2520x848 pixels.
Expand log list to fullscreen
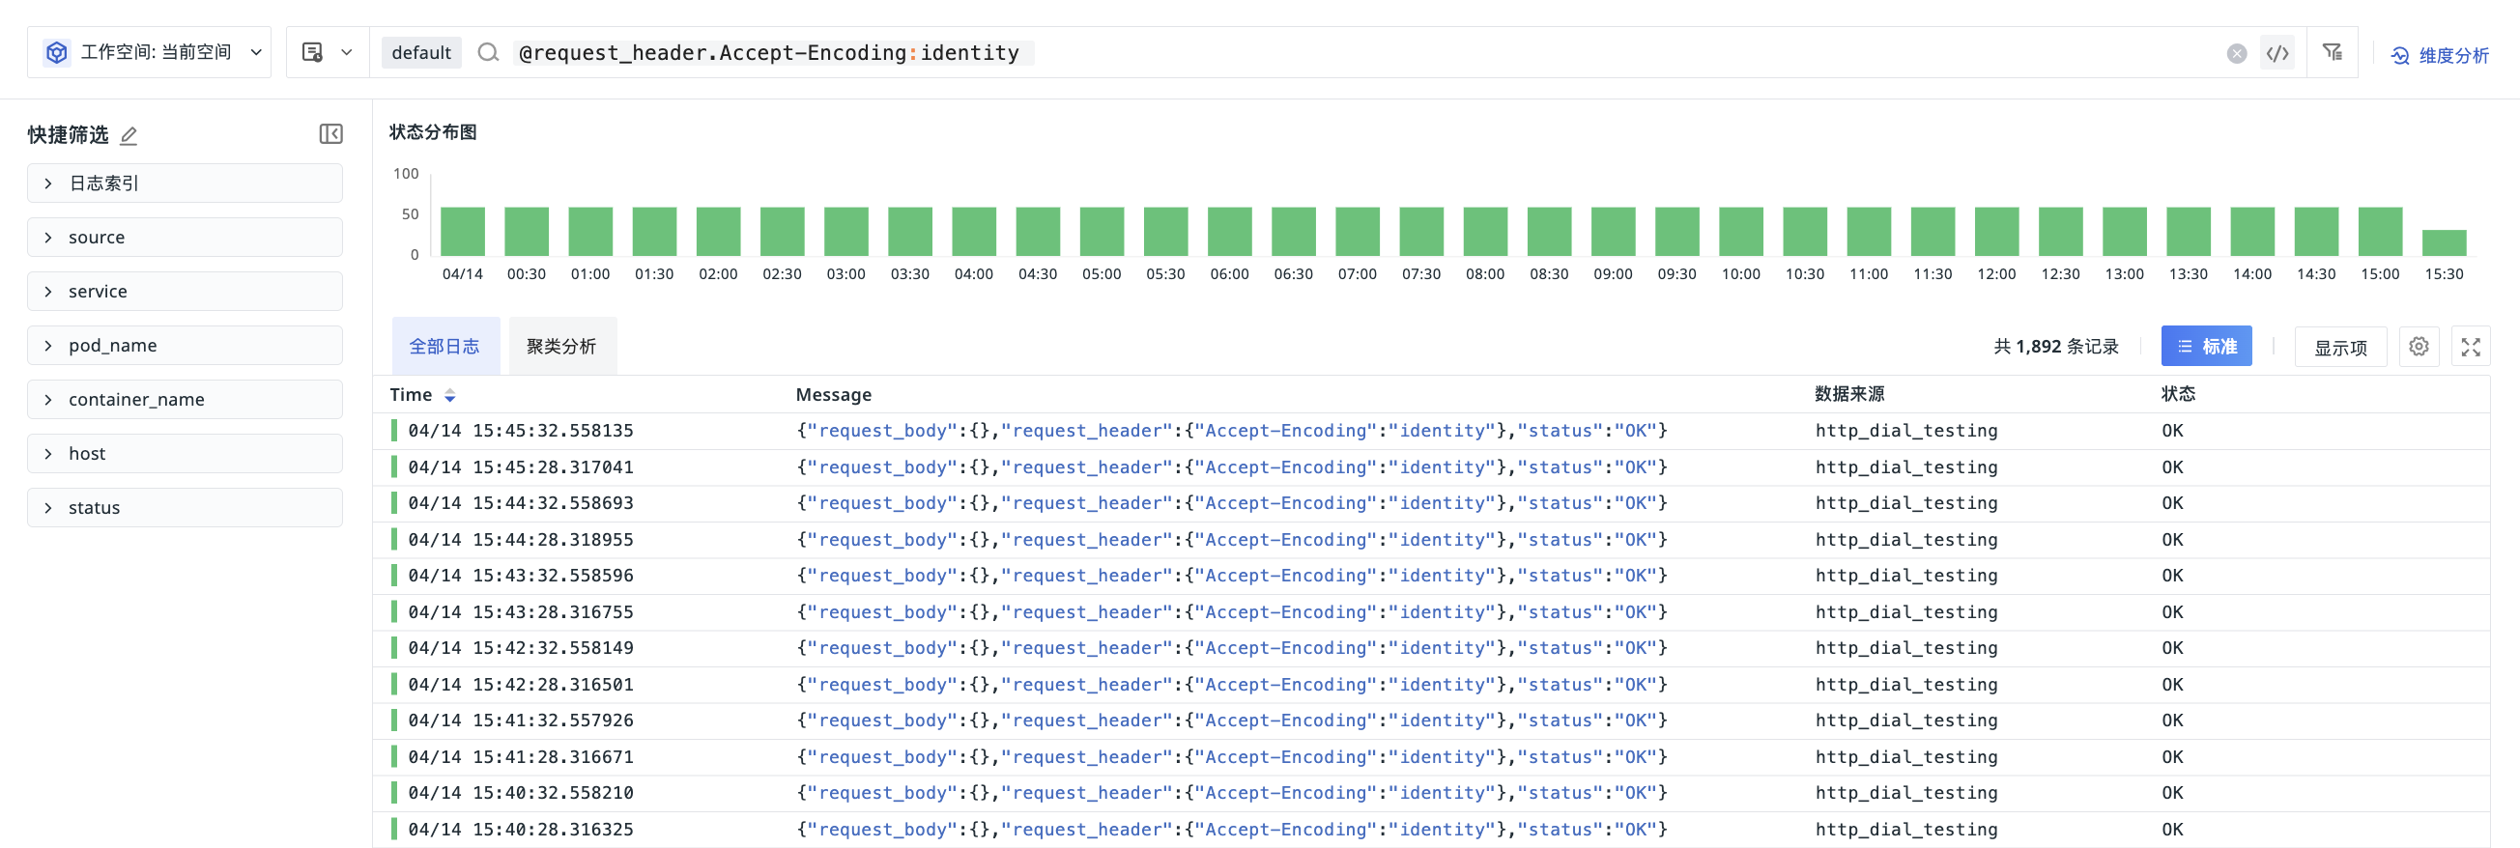tap(2470, 346)
